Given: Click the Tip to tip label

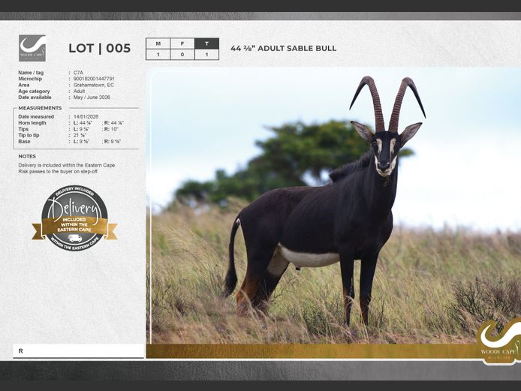Looking at the screenshot, I should 29,135.
